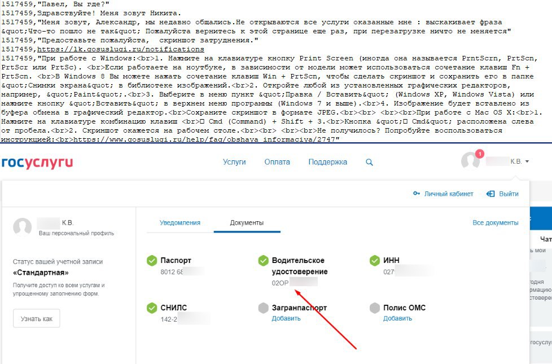Click the gray status icon beside Полис ОМС
Screen dimensions: 552x364
375,308
